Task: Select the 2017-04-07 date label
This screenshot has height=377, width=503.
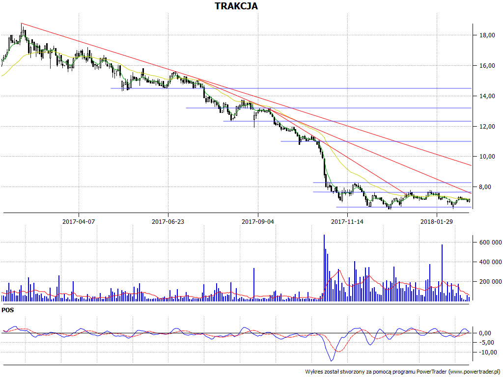Action: [79, 221]
